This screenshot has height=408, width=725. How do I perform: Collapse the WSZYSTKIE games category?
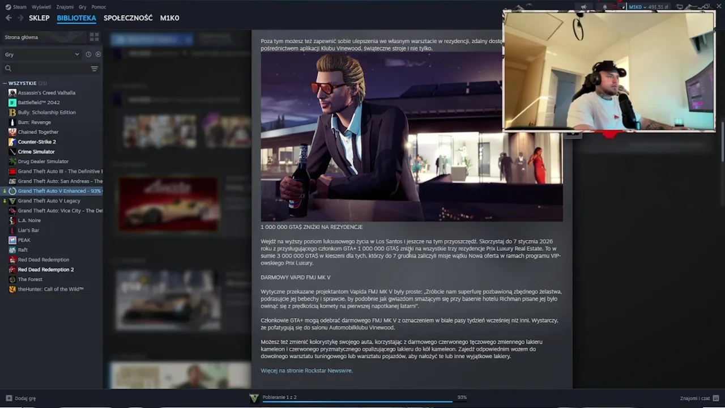click(5, 83)
